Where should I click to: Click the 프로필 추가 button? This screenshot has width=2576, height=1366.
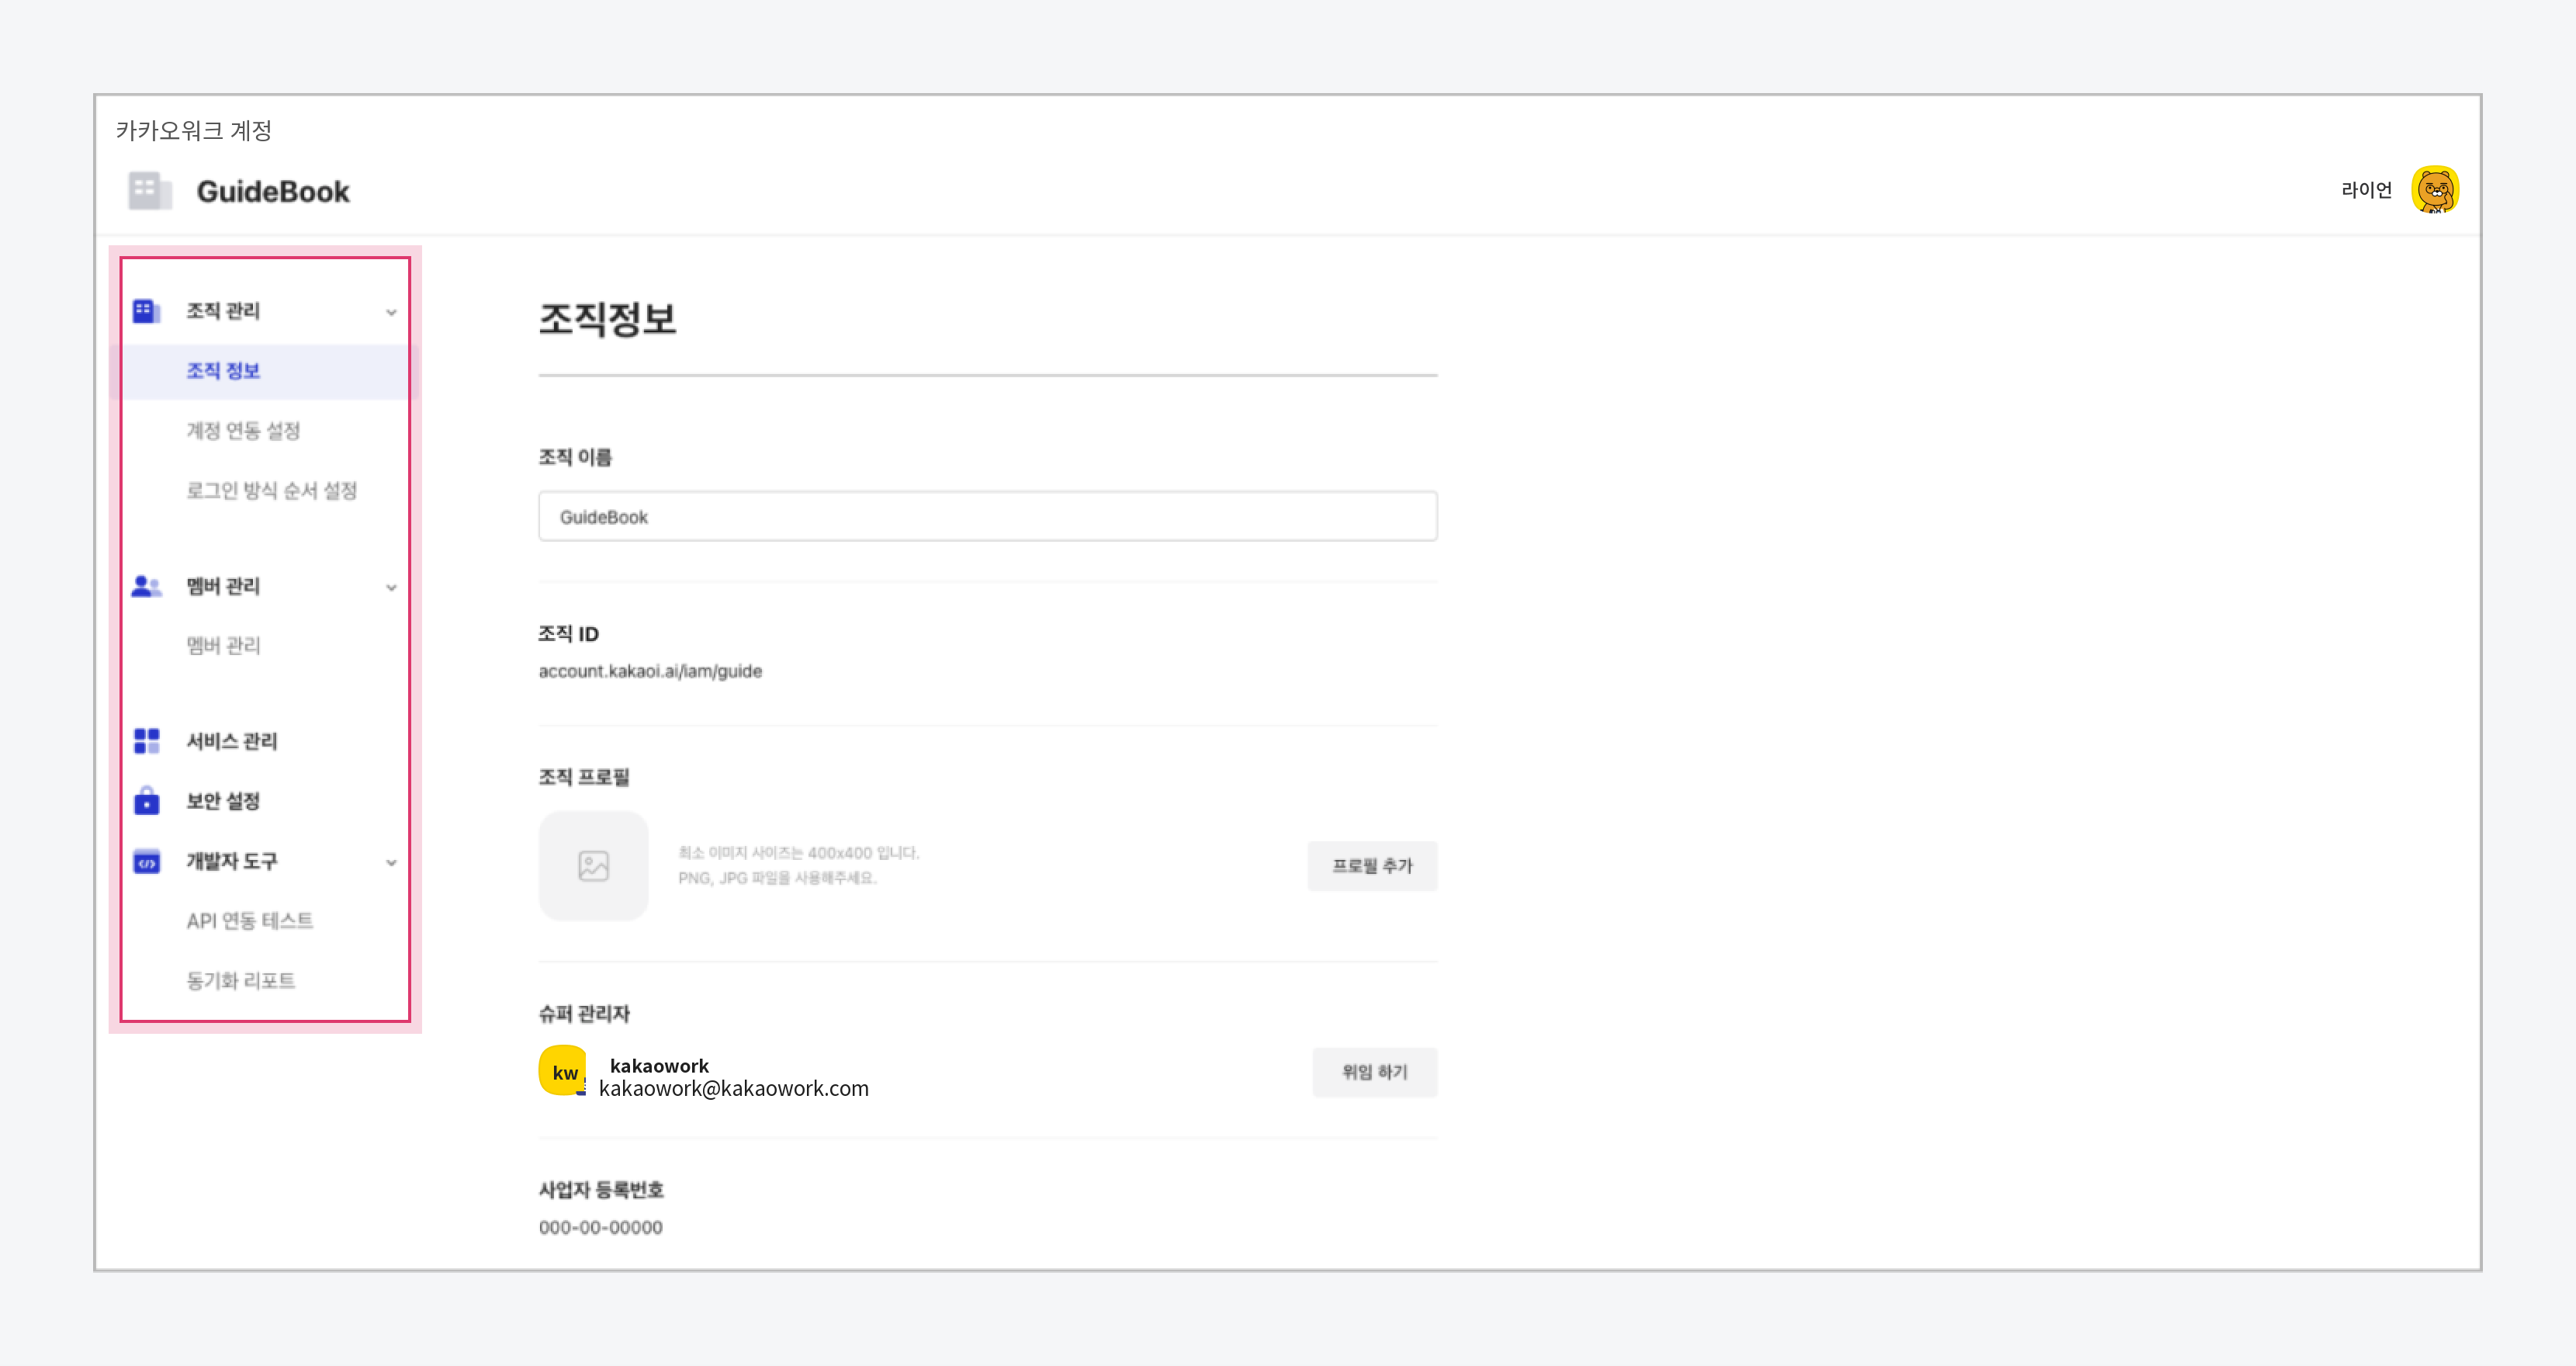(1372, 866)
